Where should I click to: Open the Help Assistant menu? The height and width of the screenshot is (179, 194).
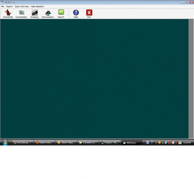(x=37, y=6)
